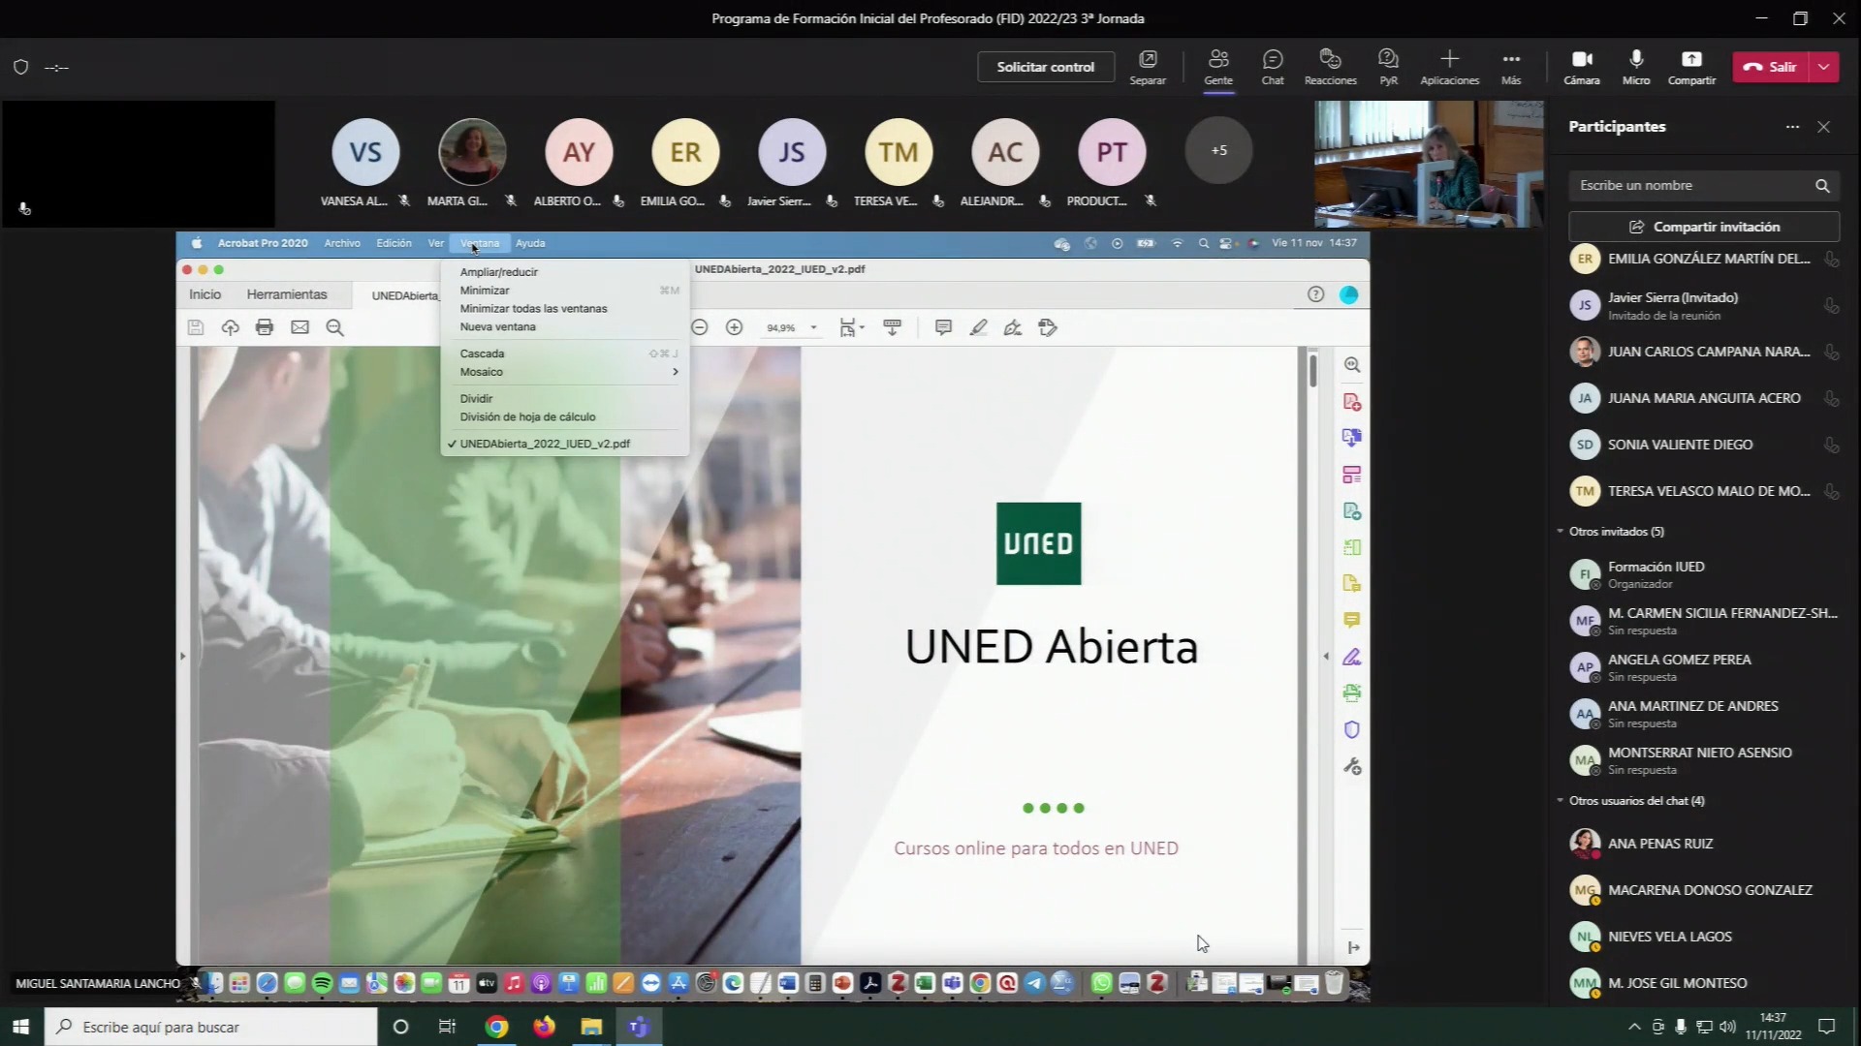The height and width of the screenshot is (1046, 1861).
Task: Open Firefox from Windows taskbar
Action: 544,1027
